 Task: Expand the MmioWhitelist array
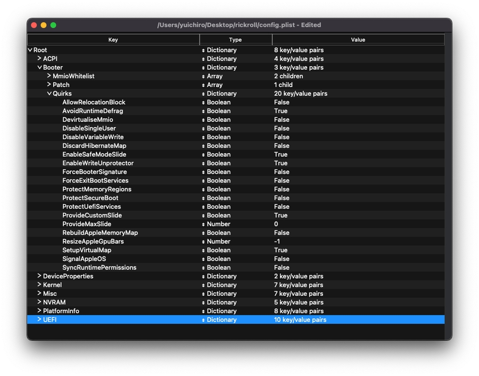[49, 76]
